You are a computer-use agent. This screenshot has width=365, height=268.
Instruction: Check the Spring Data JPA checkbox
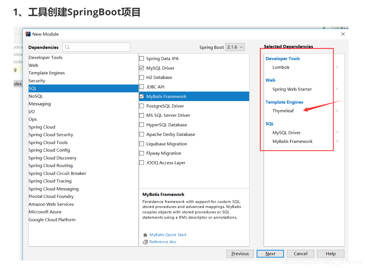click(142, 58)
